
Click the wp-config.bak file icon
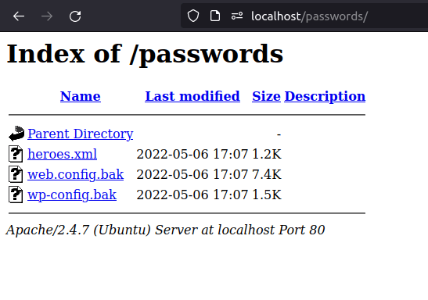pyautogui.click(x=16, y=195)
